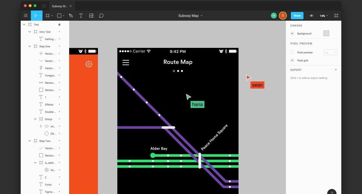
Task: Collapse the Intro Text layer
Action: click(29, 32)
